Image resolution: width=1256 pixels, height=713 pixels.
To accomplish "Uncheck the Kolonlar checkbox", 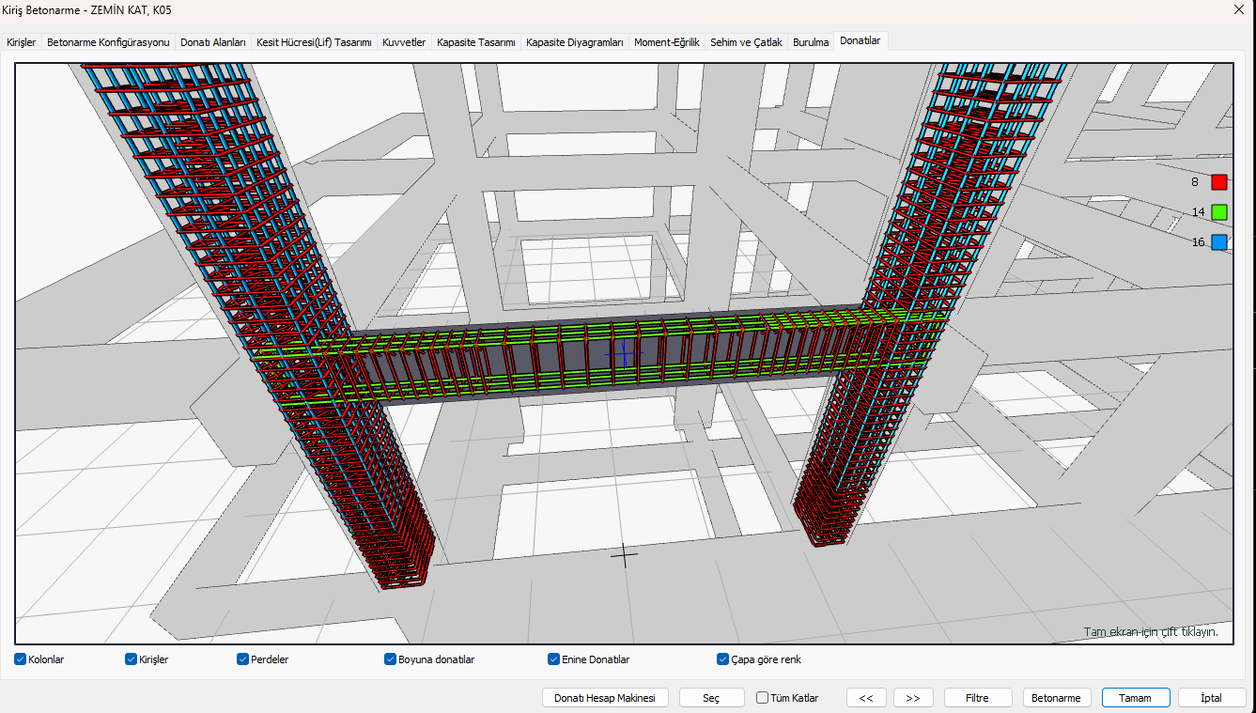I will [20, 659].
